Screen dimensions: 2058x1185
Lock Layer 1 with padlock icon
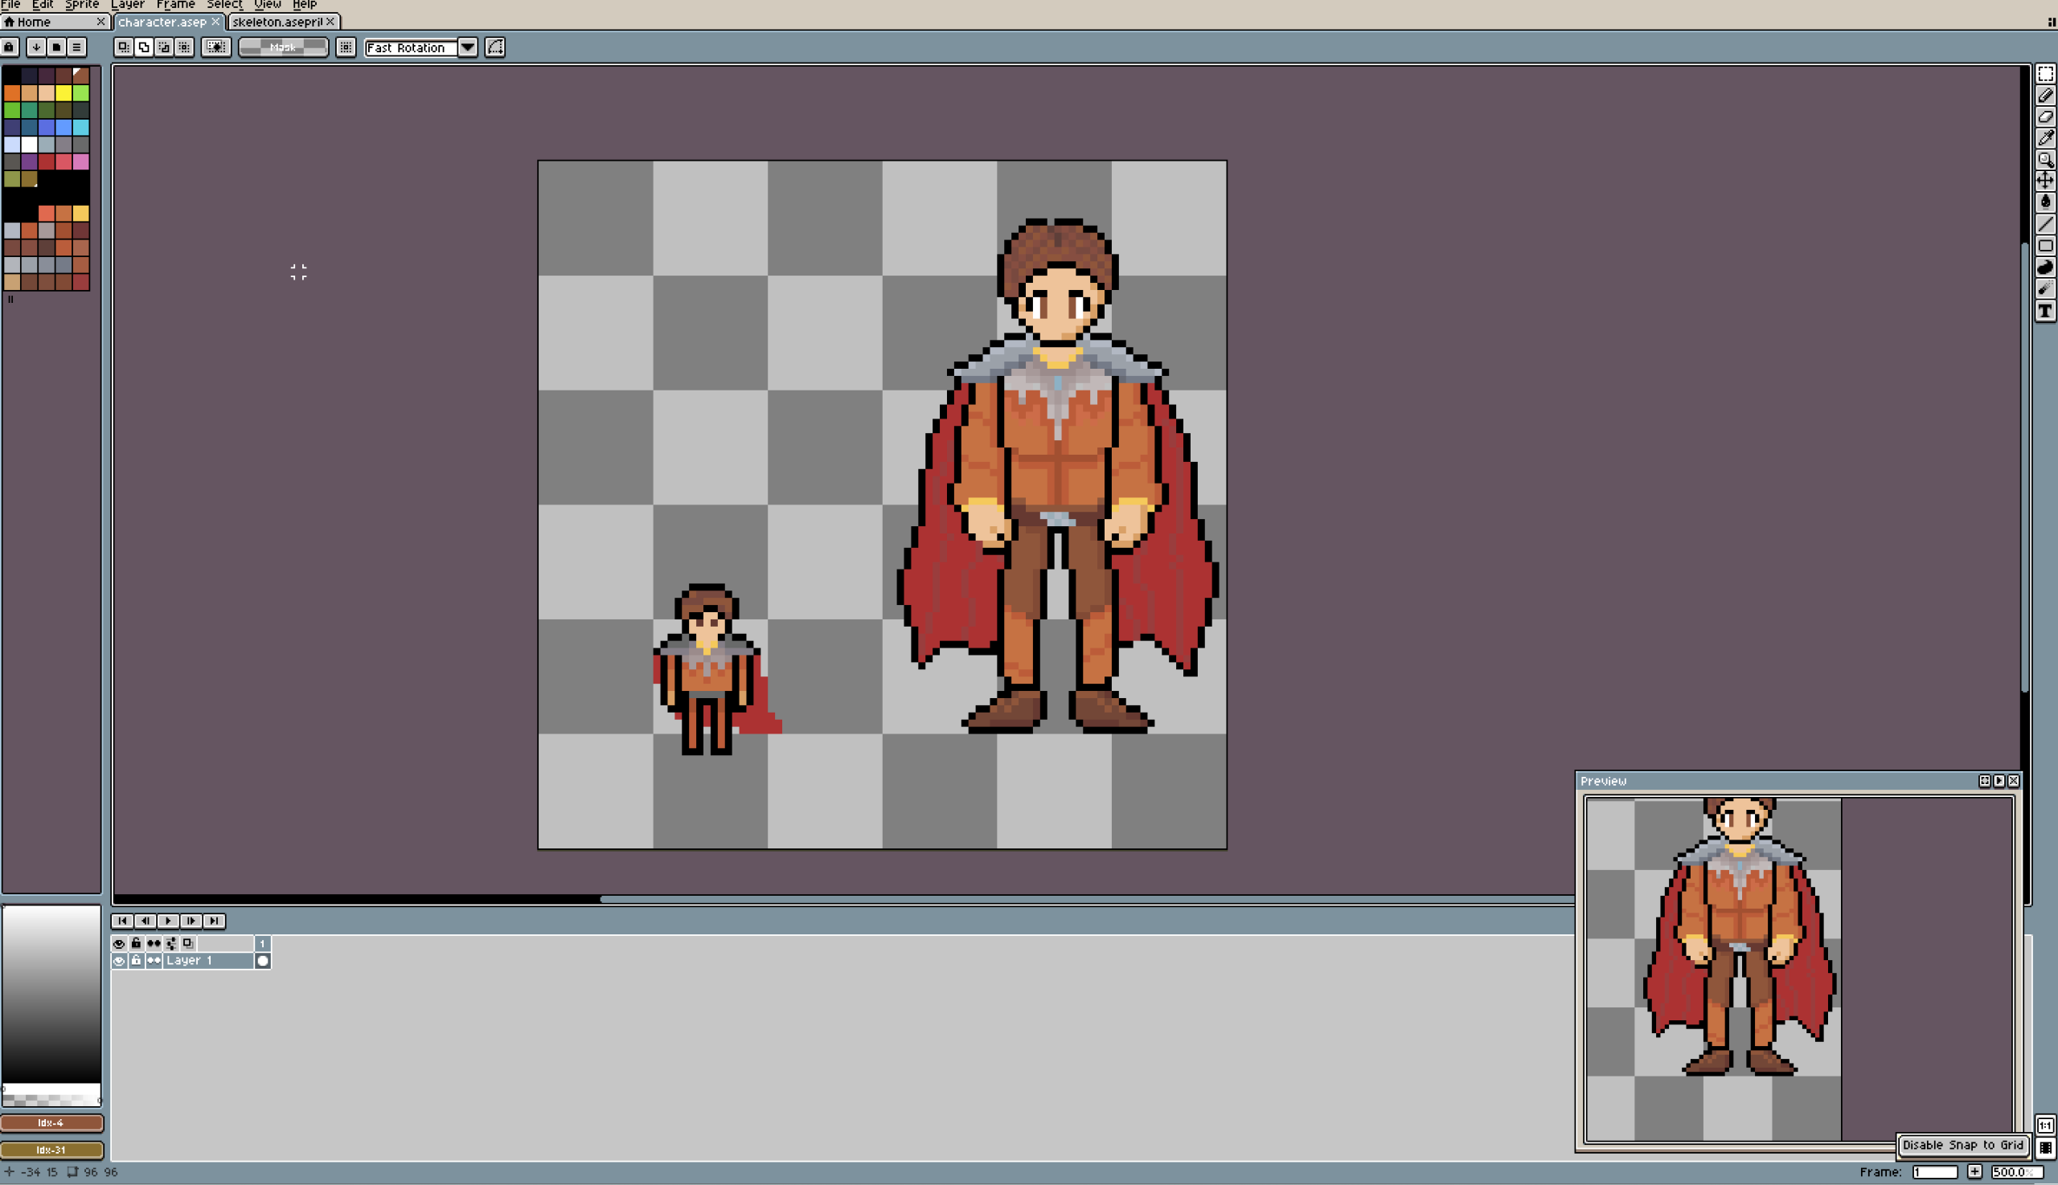click(x=136, y=960)
